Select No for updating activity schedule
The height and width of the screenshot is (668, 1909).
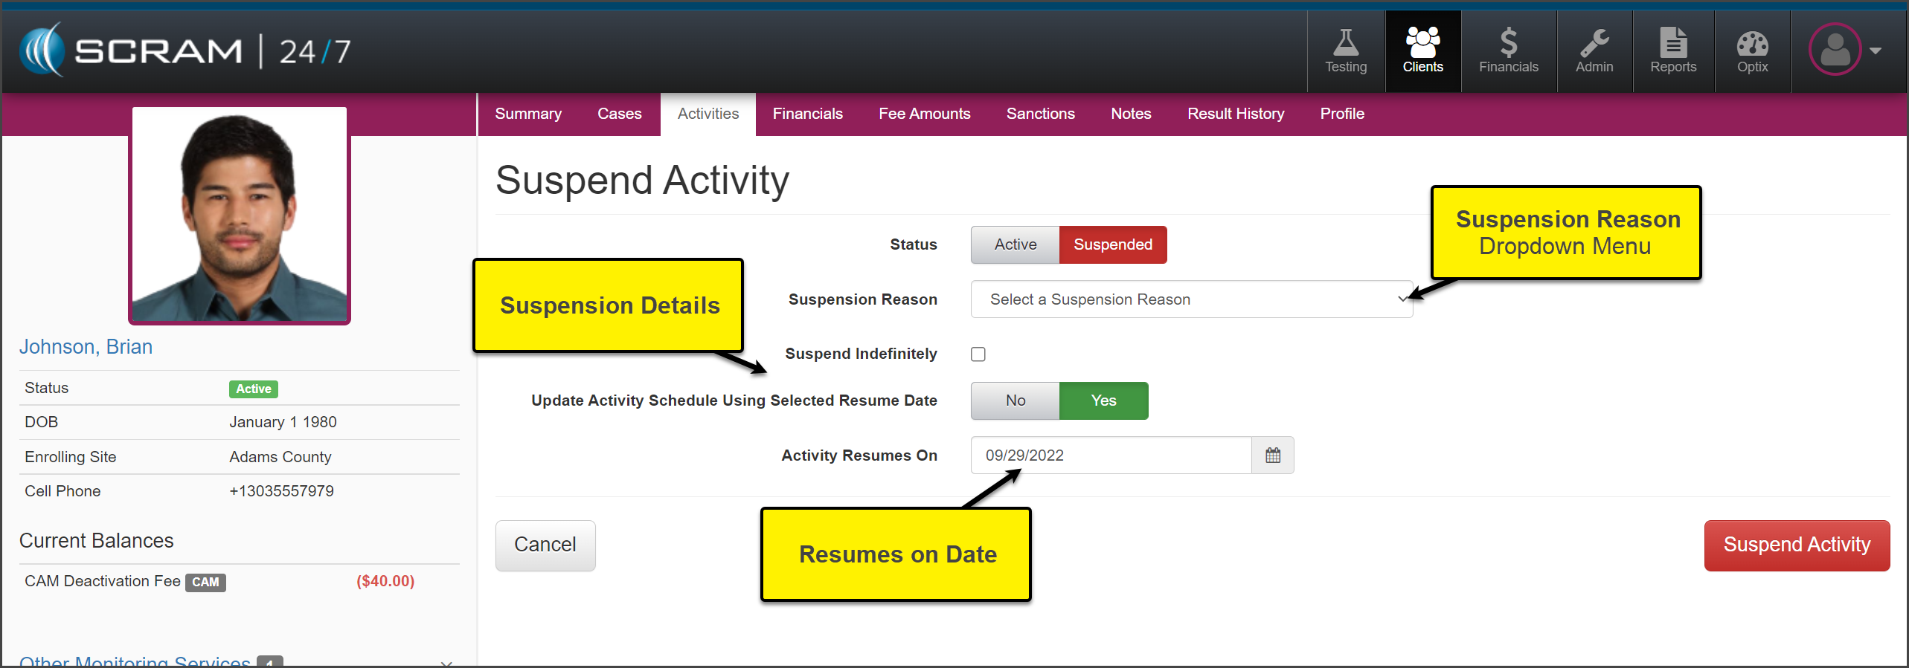click(1015, 401)
